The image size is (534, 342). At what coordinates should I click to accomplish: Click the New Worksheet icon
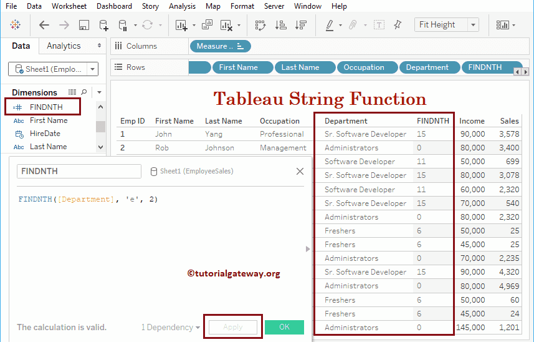(x=181, y=25)
